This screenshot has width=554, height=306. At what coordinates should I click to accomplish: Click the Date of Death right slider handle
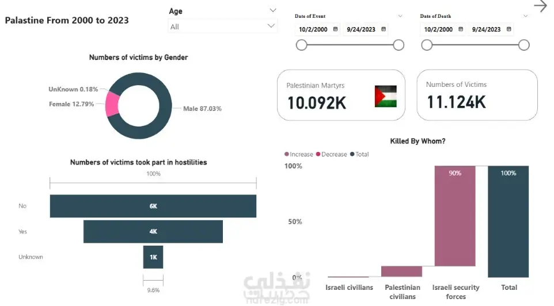(523, 45)
